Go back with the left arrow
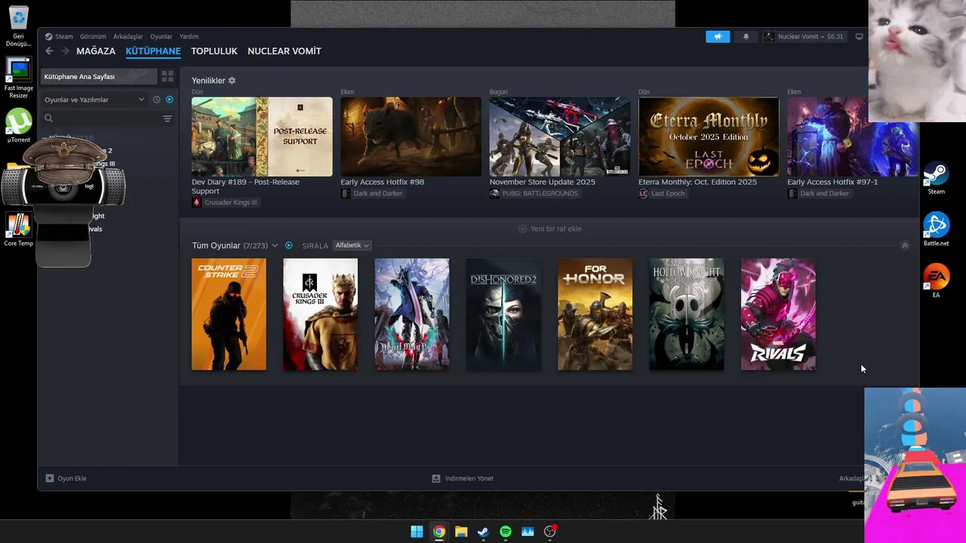This screenshot has width=966, height=543. pos(49,51)
